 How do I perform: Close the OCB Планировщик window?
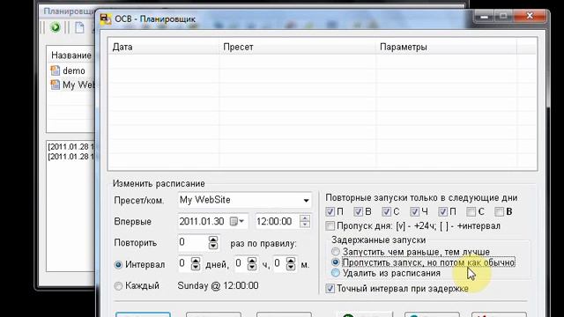point(530,16)
